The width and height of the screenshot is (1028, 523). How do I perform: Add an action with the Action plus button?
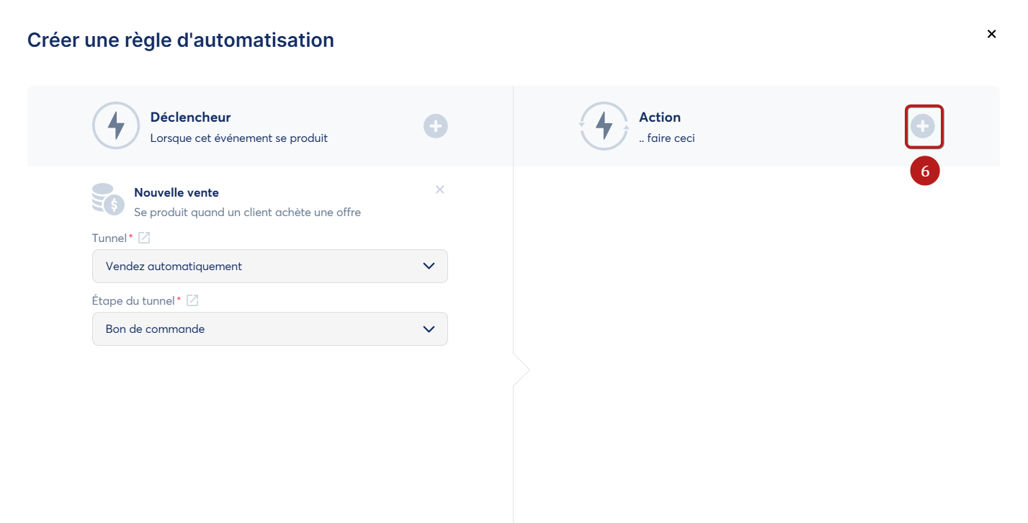click(x=923, y=127)
